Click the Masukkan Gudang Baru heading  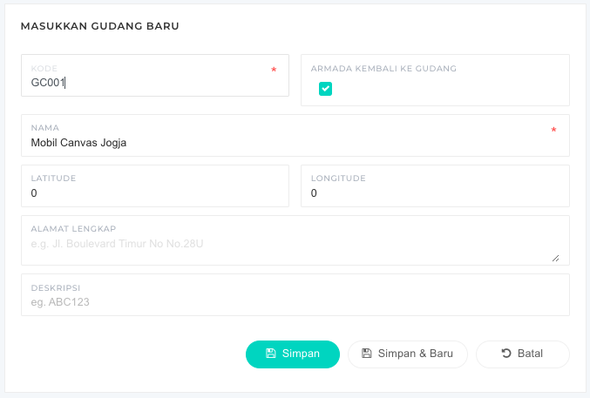100,26
